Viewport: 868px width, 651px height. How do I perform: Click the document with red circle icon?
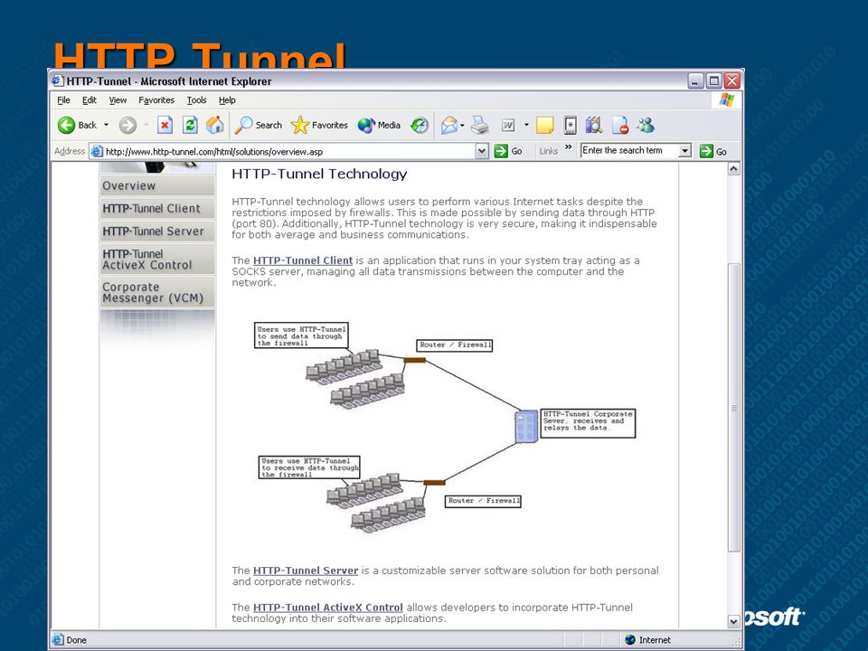(620, 126)
